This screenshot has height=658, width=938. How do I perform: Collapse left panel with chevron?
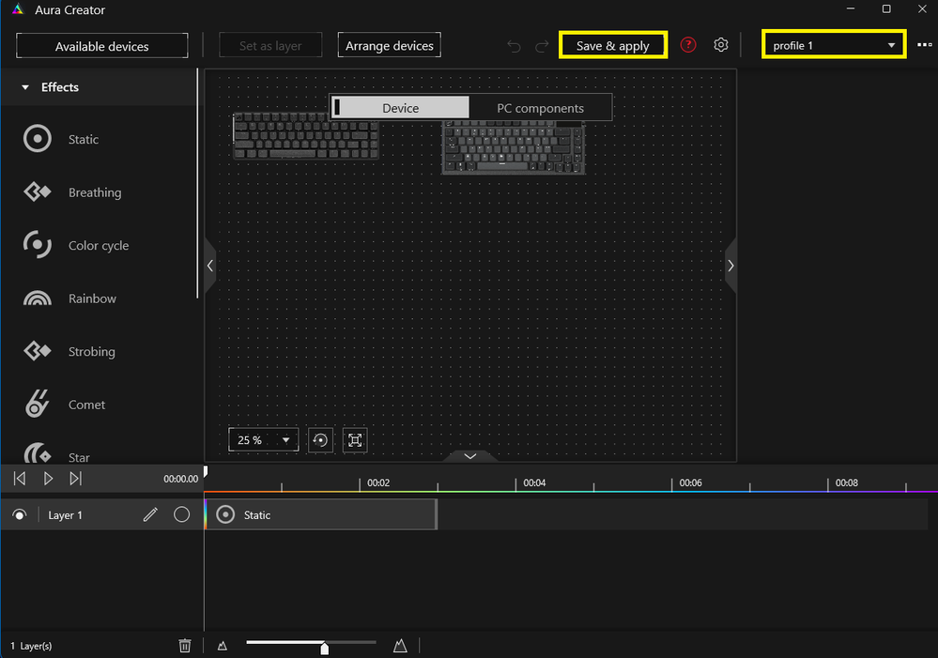(210, 266)
